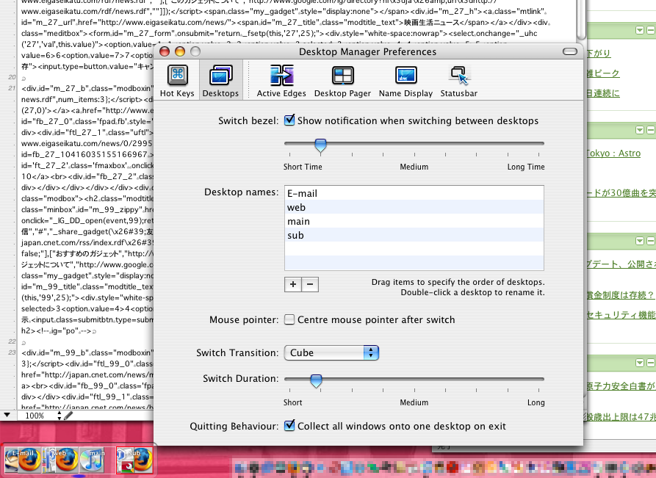
Task: Collapse the gadget above the 賞金制度は存続？ link
Action: (651, 241)
